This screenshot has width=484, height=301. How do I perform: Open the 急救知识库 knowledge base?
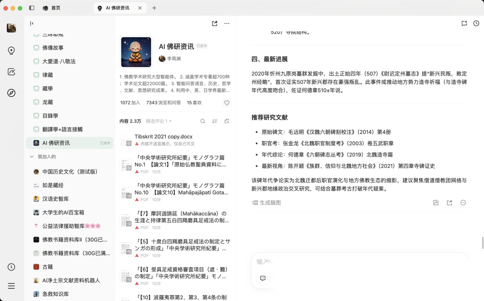point(70,294)
